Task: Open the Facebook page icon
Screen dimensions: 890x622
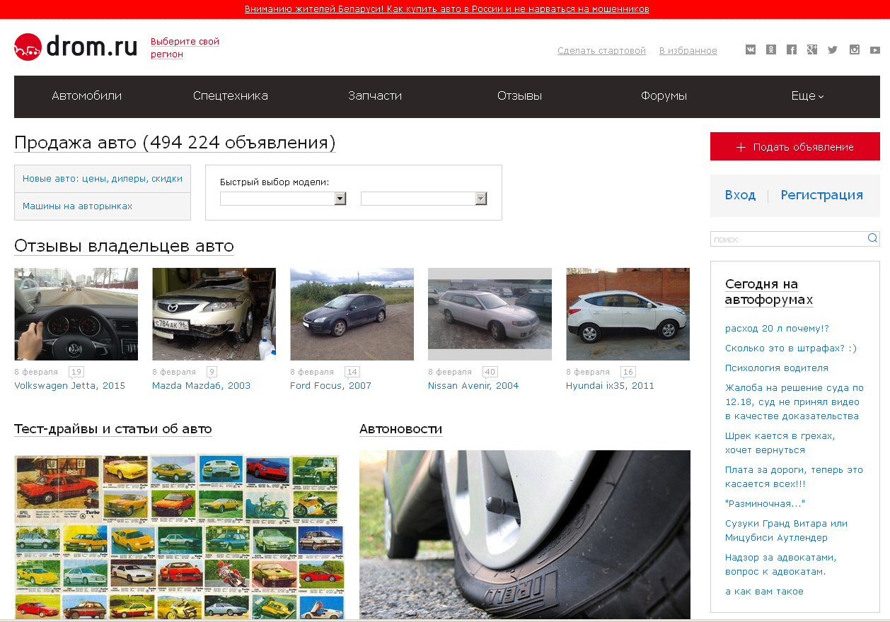Action: [x=792, y=49]
